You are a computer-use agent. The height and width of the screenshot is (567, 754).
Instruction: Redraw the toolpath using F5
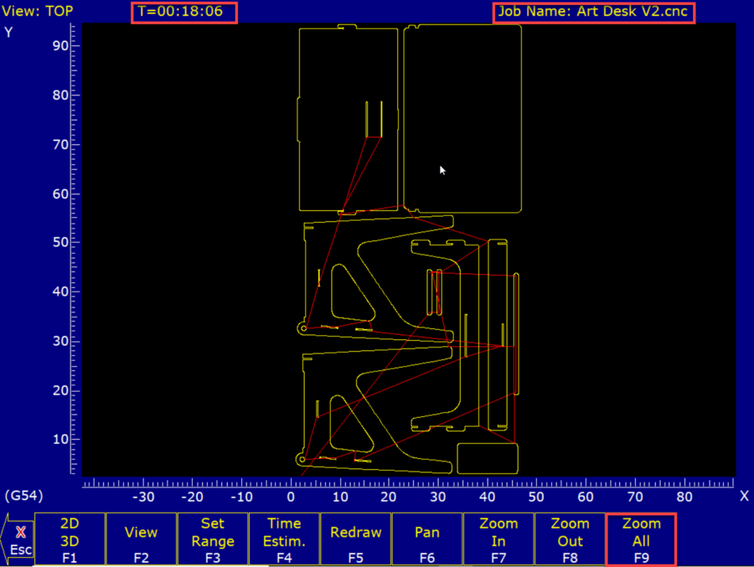(x=355, y=539)
